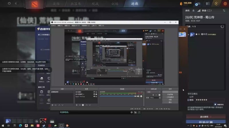Open the 联通 (二) server region selector

[x=204, y=11]
